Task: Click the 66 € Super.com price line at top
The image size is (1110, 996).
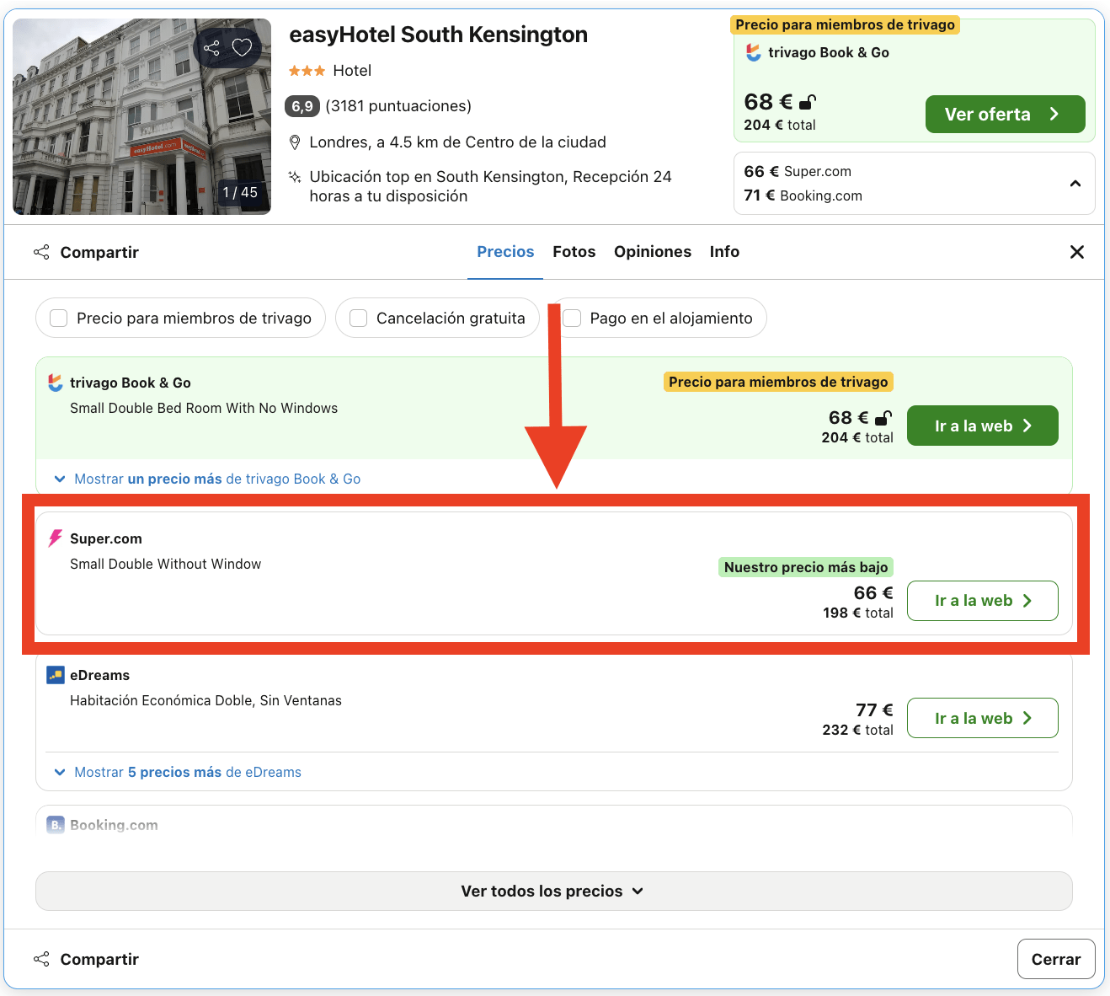Action: (798, 171)
